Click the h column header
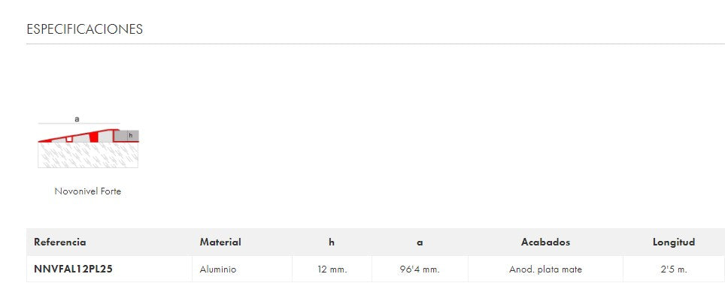 point(332,242)
